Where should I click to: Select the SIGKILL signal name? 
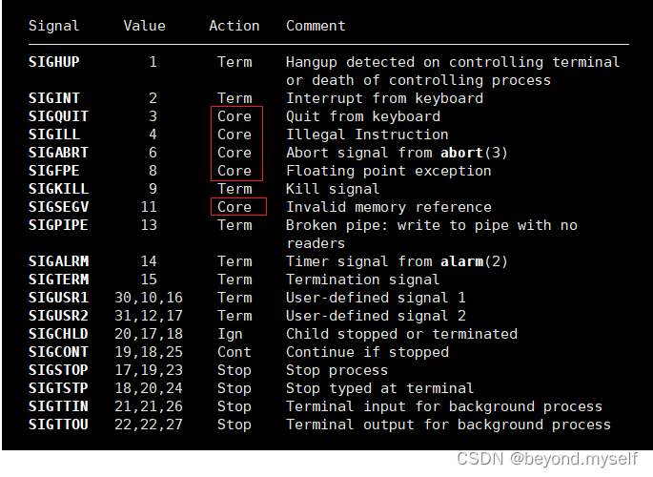[58, 189]
